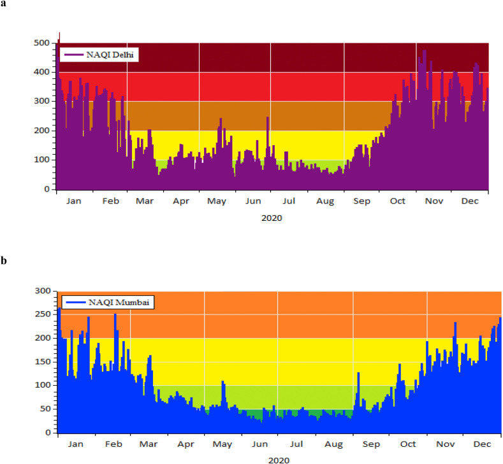Click the 100 tick on Mumbai y-axis
The image size is (503, 464).
tap(43, 385)
